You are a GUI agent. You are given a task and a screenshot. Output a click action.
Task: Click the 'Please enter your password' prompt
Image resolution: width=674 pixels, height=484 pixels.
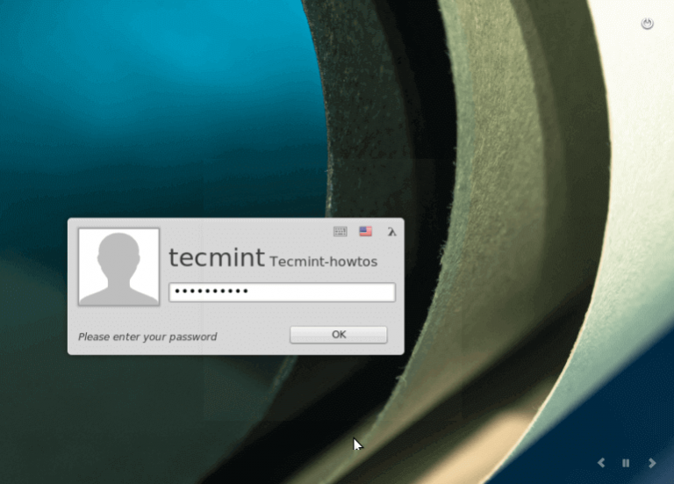tap(147, 336)
